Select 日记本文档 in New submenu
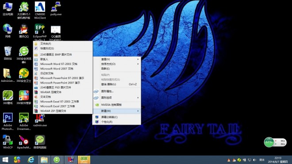 [x=63, y=73]
